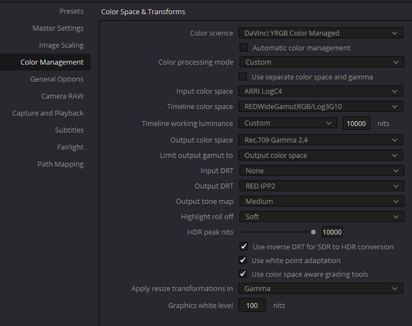Expand Color processing mode dropdown
The width and height of the screenshot is (412, 326).
point(322,62)
